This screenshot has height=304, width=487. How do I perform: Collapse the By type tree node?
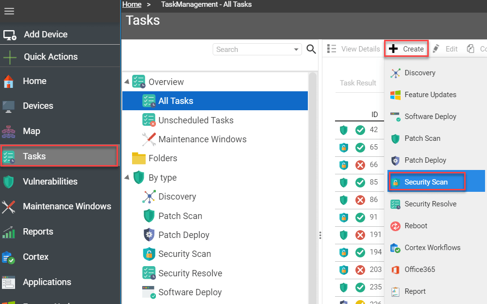click(127, 177)
